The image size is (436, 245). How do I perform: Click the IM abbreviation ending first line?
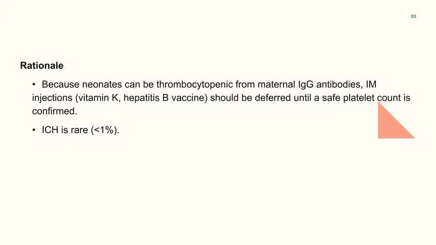click(371, 84)
